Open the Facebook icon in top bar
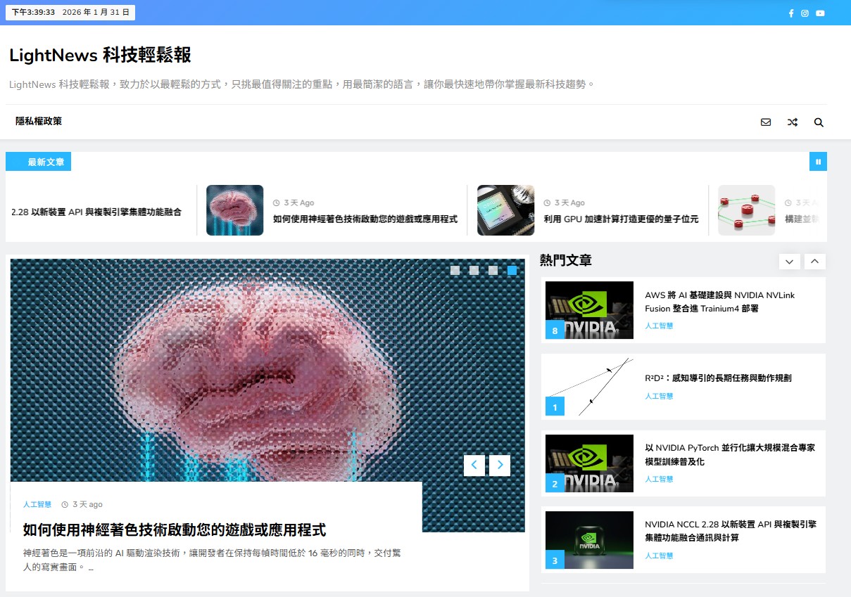The width and height of the screenshot is (851, 597). click(x=790, y=13)
